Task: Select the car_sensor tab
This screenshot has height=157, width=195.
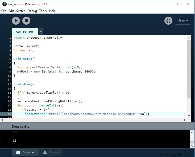Action: tap(25, 32)
